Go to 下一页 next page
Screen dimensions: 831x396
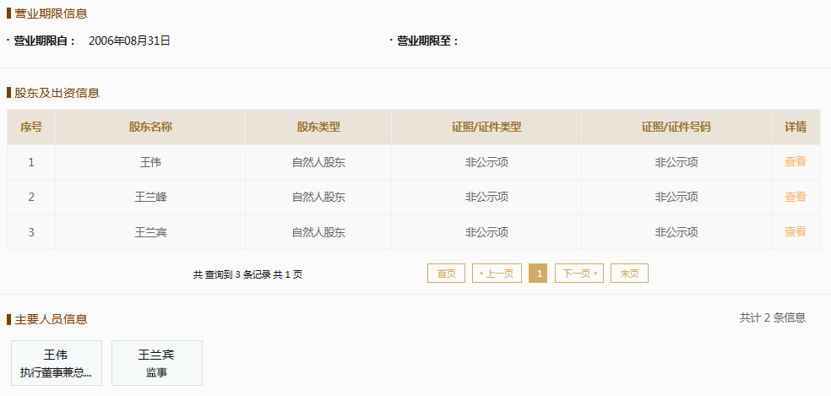(579, 274)
